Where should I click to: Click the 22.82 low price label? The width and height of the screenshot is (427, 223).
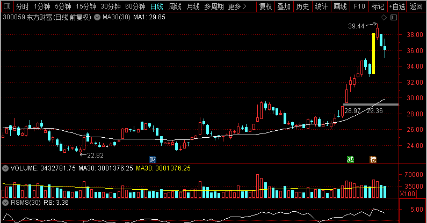coord(95,155)
